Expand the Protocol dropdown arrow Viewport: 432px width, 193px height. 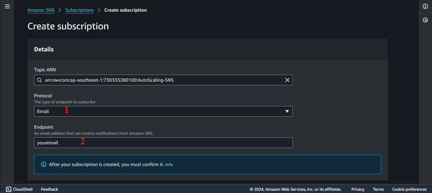point(287,111)
